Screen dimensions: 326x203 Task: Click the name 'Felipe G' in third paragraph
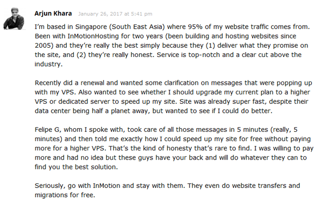pos(48,130)
